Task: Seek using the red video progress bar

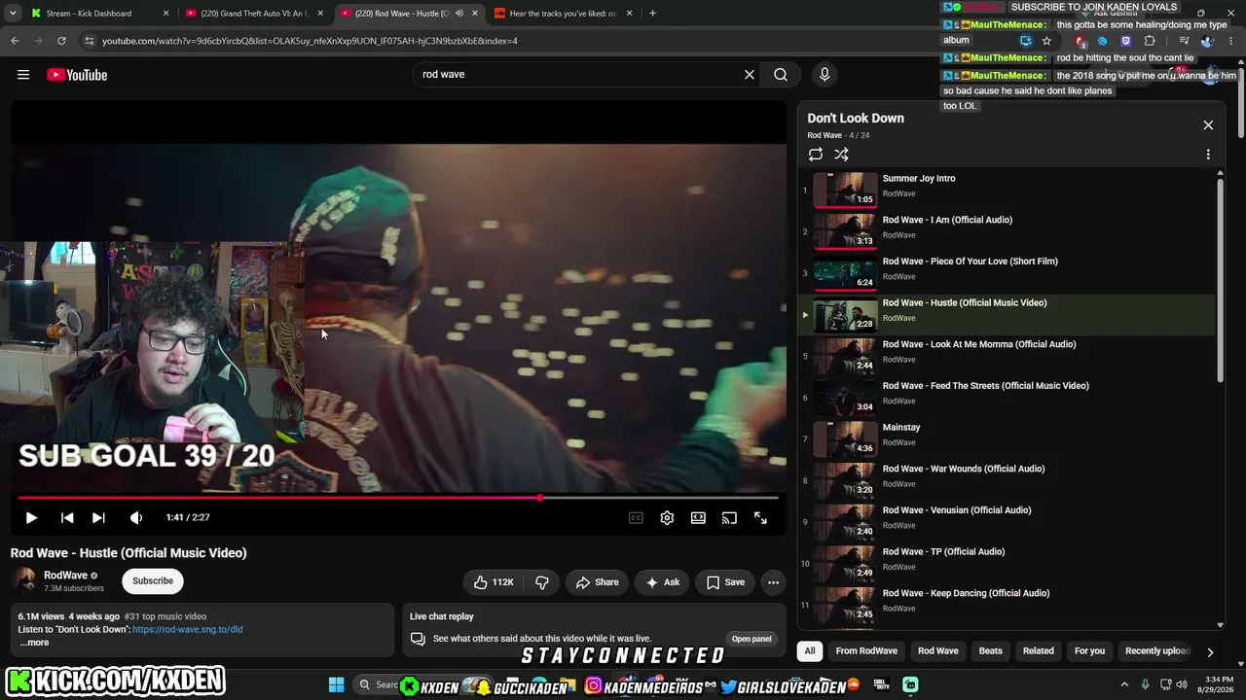Action: (398, 498)
